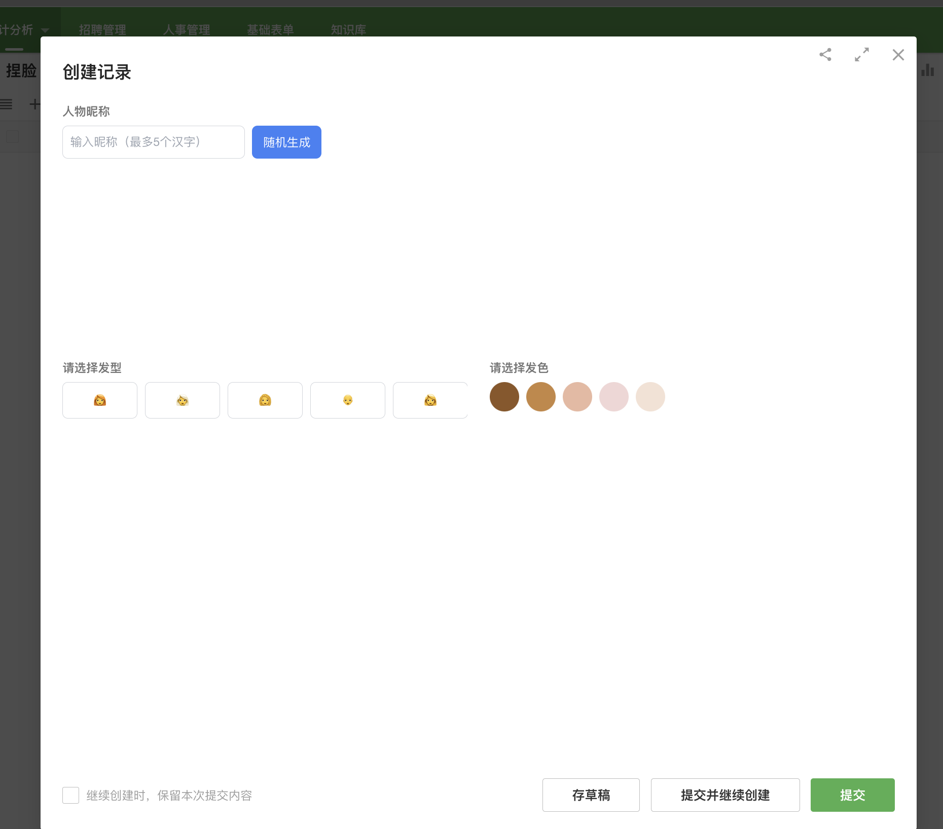
Task: Submit with the green 提交 button
Action: coord(852,795)
